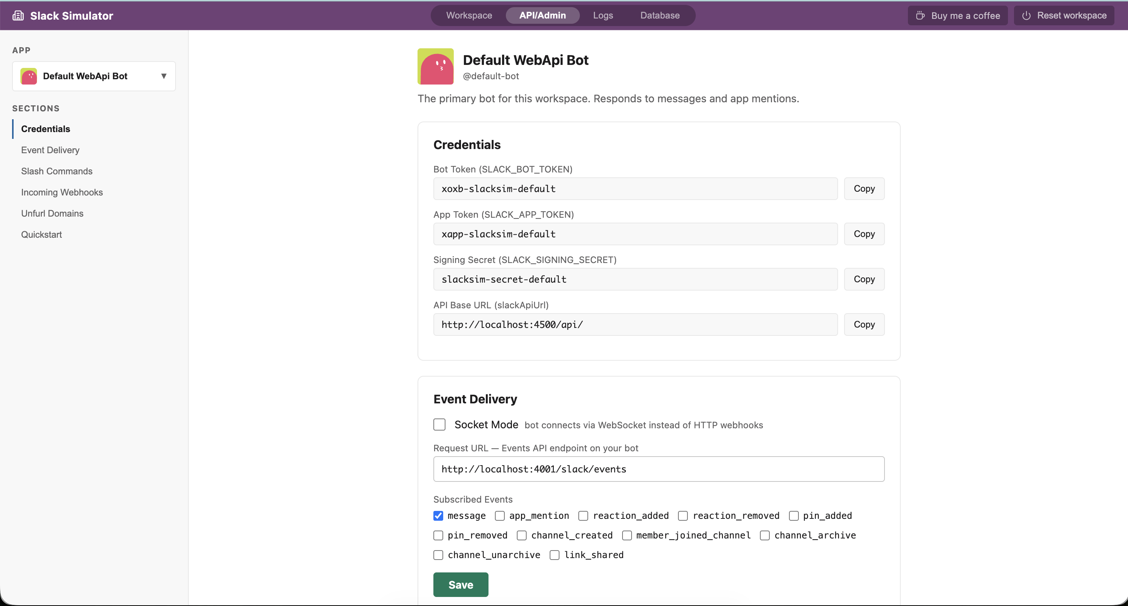This screenshot has height=606, width=1128.
Task: Switch to the Workspace tab
Action: [469, 15]
